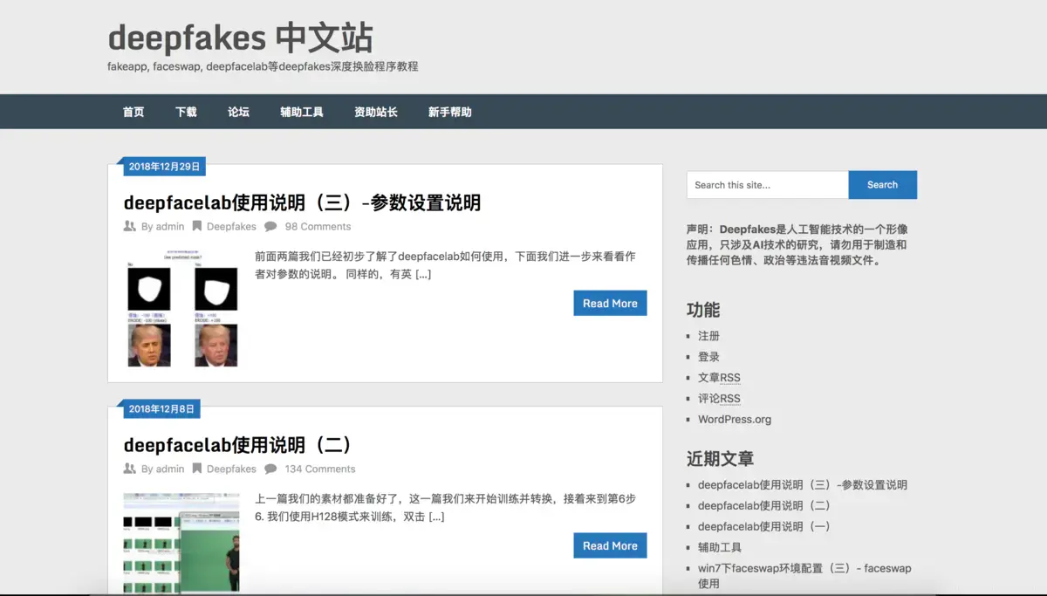
Task: Open the 下载 menu item
Action: point(186,112)
